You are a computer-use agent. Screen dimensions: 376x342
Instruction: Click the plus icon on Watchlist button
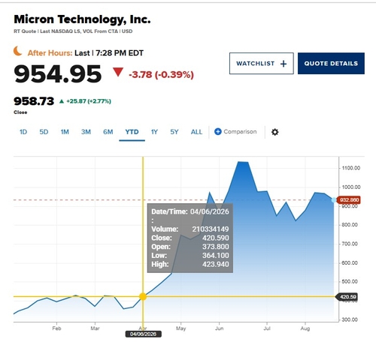click(x=284, y=64)
